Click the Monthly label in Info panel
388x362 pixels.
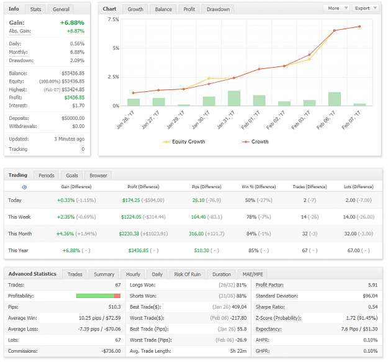coord(18,52)
